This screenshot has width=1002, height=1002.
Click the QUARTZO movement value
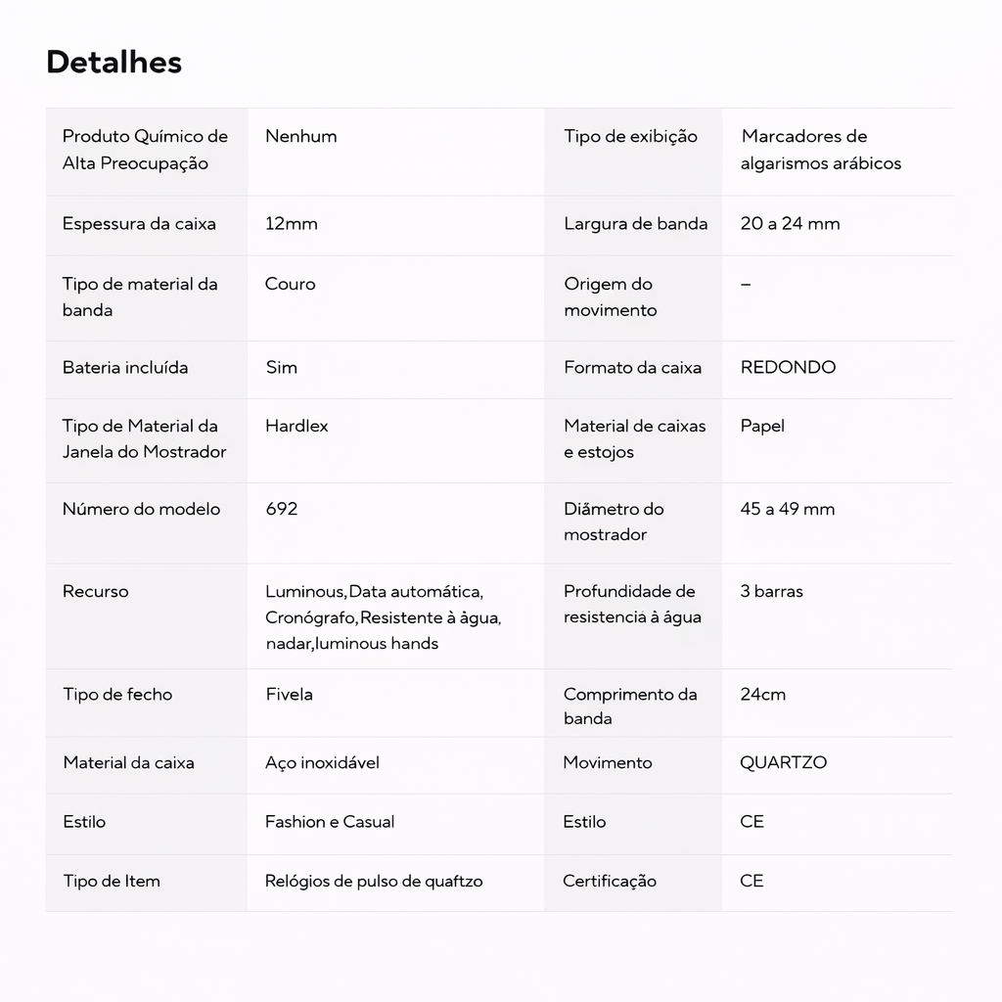[x=783, y=762]
